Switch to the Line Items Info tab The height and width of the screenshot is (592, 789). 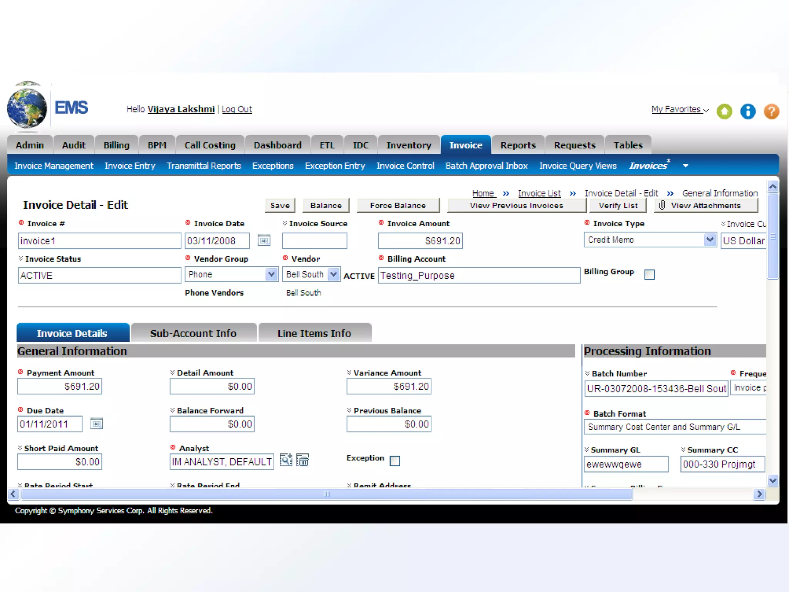tap(314, 333)
